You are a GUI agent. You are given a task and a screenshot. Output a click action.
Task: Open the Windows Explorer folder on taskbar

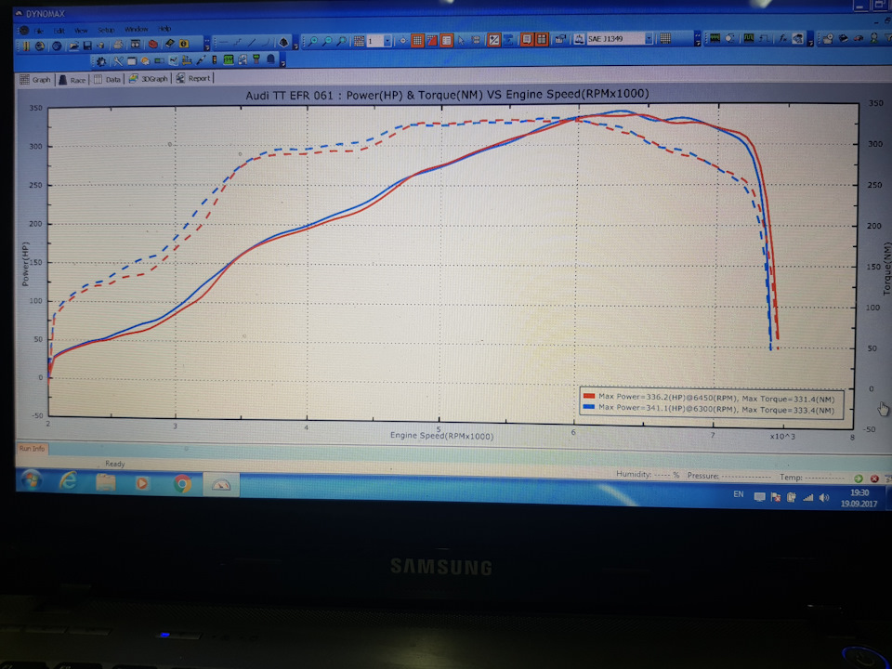[x=106, y=483]
